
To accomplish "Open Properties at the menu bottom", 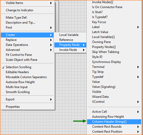I will (x=27, y=107).
